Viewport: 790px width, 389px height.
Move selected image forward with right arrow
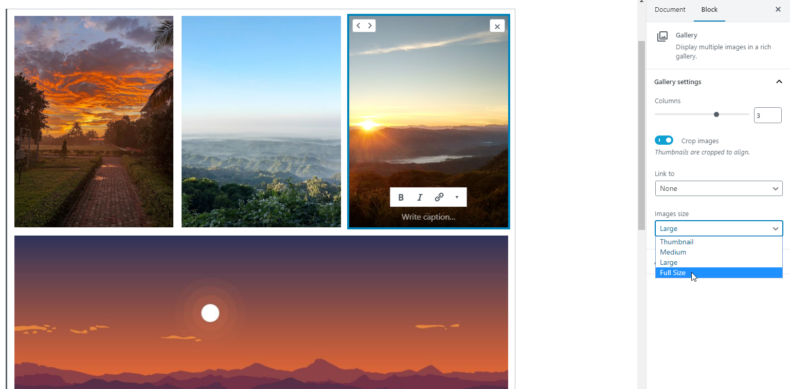click(370, 26)
